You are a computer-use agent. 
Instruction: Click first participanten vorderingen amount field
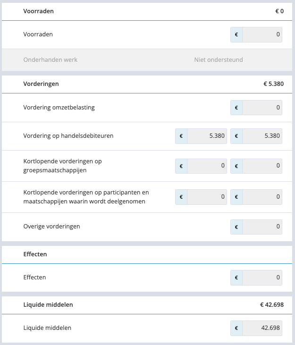click(207, 197)
